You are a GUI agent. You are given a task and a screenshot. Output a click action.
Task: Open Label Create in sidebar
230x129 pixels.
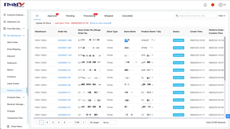coord(13,83)
